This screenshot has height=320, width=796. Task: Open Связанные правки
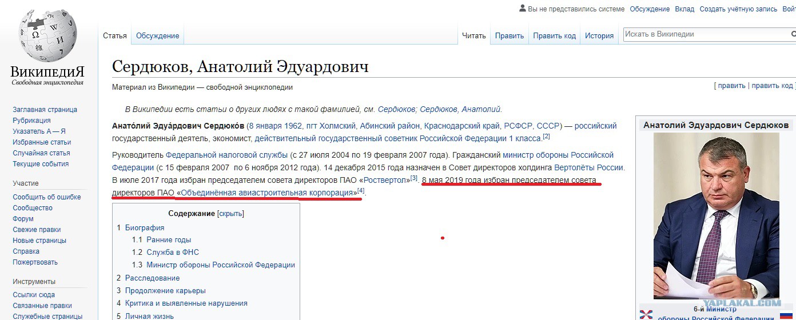pyautogui.click(x=42, y=306)
